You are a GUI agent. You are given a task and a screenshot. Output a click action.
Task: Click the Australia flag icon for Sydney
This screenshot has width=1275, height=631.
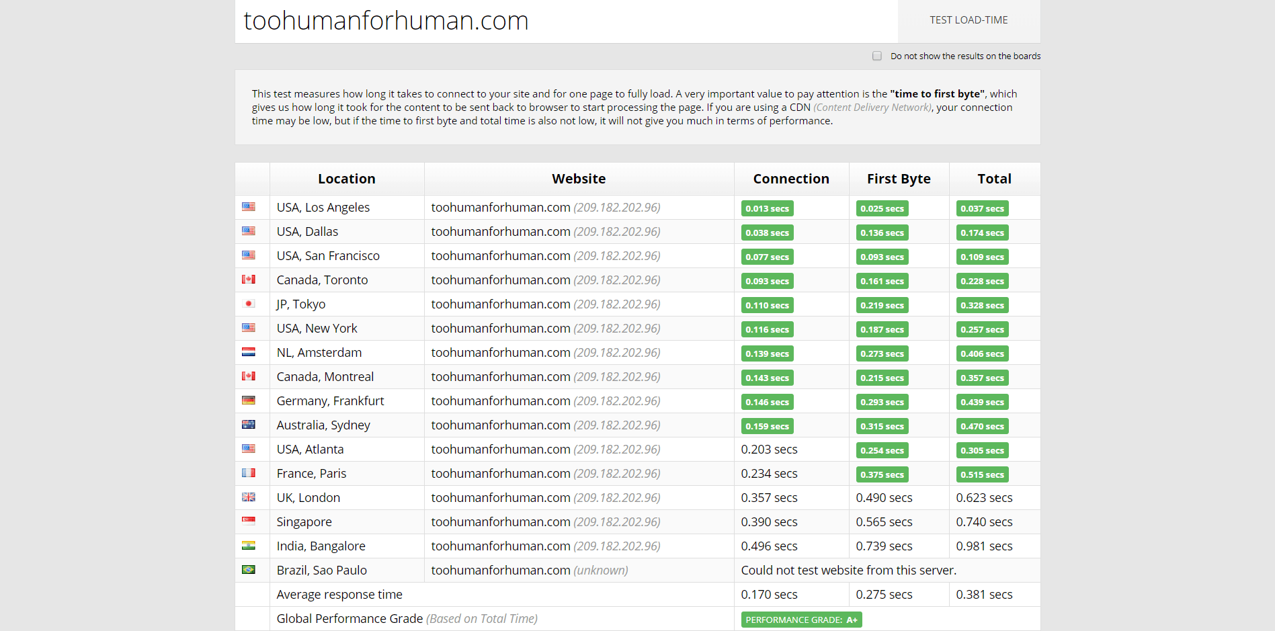click(249, 425)
